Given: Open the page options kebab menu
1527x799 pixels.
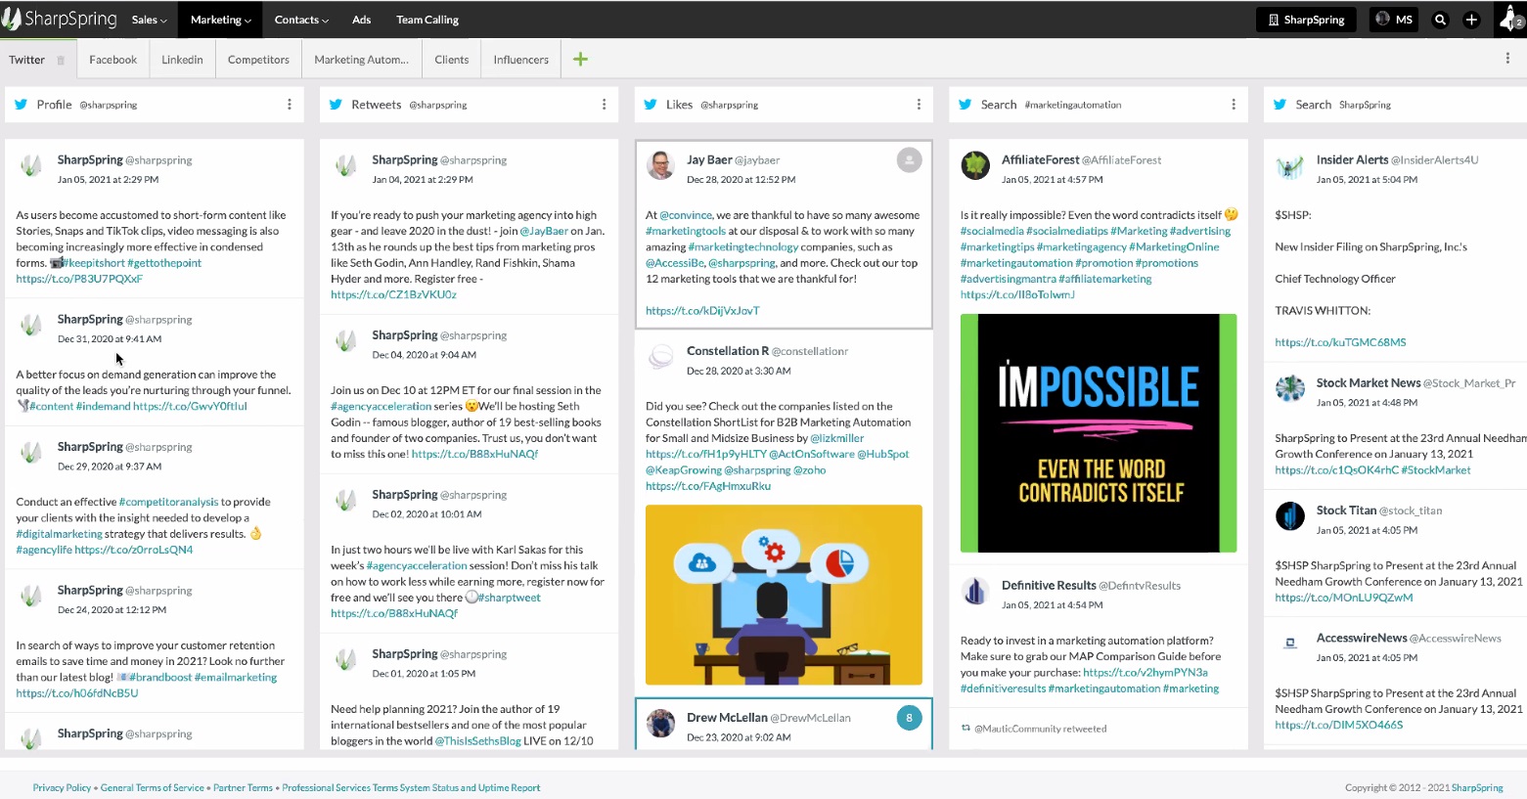Looking at the screenshot, I should [1506, 59].
